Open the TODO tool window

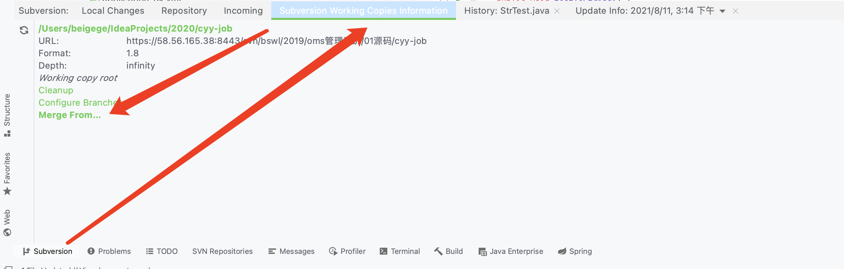click(162, 251)
